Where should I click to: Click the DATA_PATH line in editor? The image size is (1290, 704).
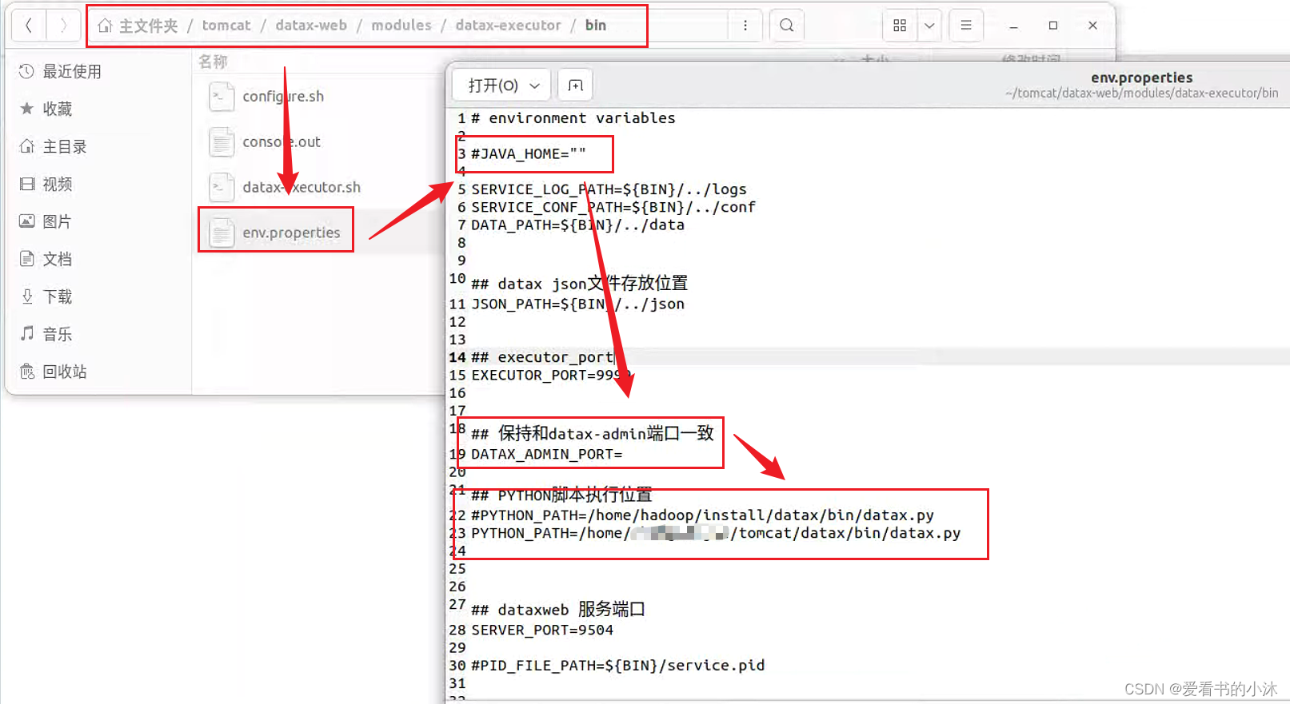tap(578, 225)
